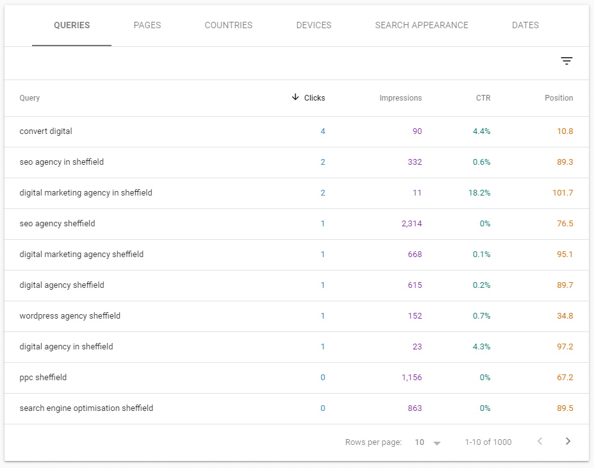594x468 pixels.
Task: Sort by Impressions column header
Action: tap(400, 98)
